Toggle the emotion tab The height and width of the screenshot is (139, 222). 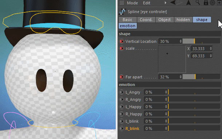(x=128, y=26)
